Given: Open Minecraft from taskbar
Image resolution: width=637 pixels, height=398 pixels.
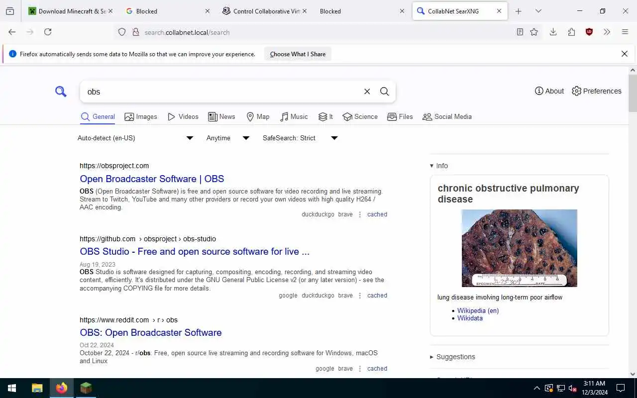Looking at the screenshot, I should coord(86,388).
